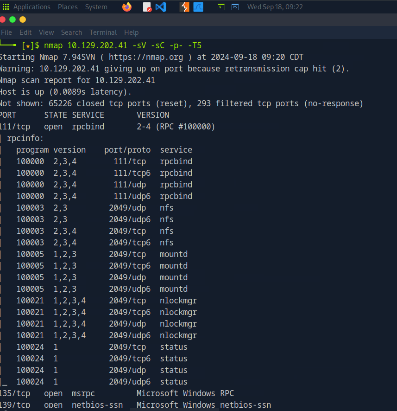Click the text editor document icon
Image resolution: width=397 pixels, height=411 pixels.
tap(147, 7)
